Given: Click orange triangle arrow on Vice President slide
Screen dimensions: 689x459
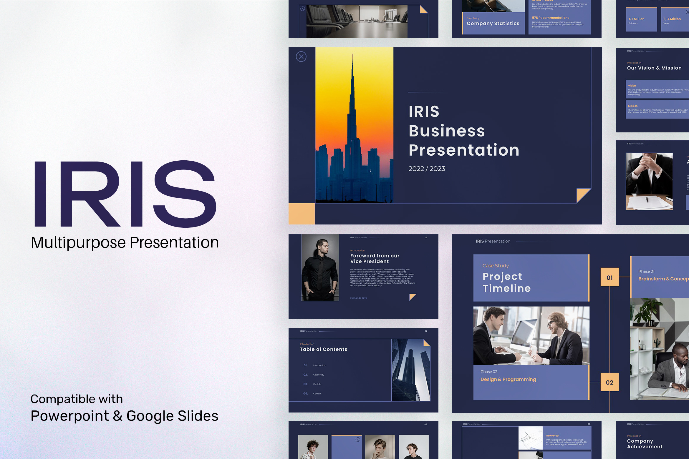Looking at the screenshot, I should click(x=412, y=297).
